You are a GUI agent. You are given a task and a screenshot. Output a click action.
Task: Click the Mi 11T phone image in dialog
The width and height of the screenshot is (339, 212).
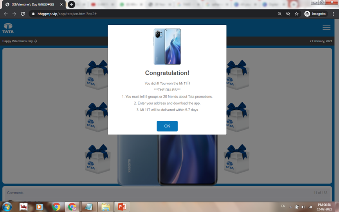(167, 46)
